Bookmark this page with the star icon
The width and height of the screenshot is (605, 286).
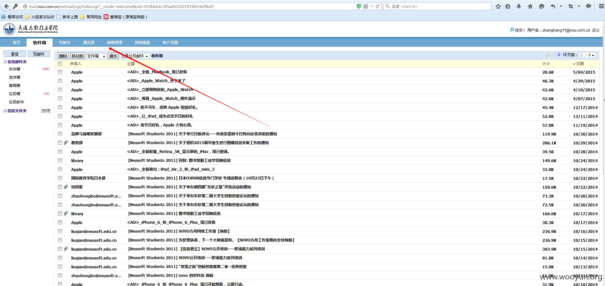click(x=498, y=6)
